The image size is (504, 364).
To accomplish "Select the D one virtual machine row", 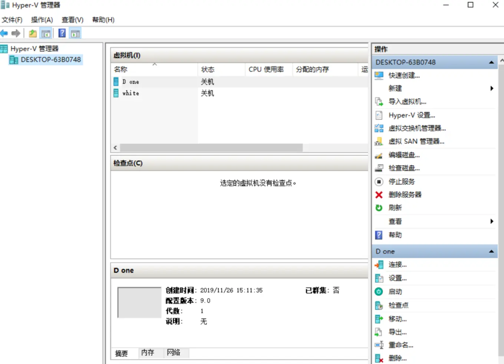I will pyautogui.click(x=239, y=82).
